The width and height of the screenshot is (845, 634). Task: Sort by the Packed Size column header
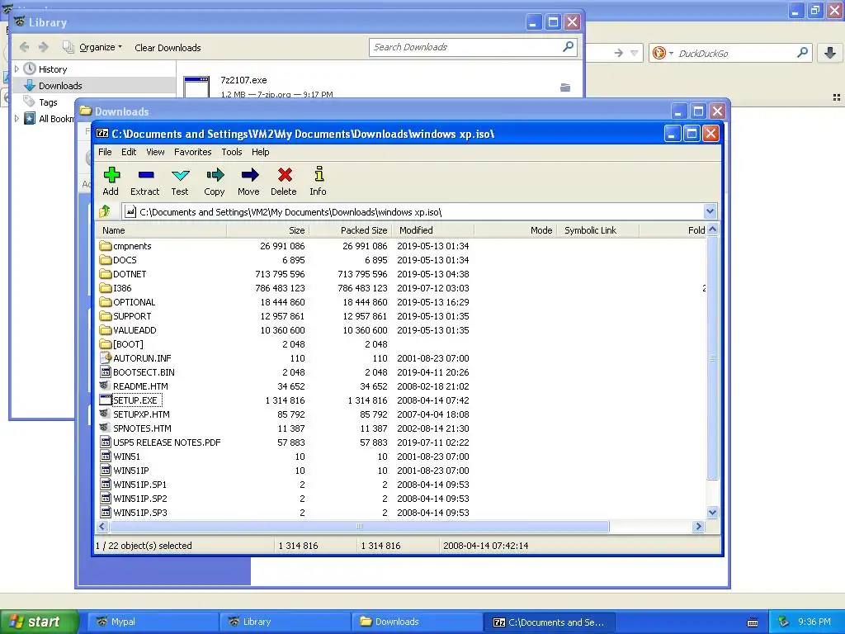350,230
